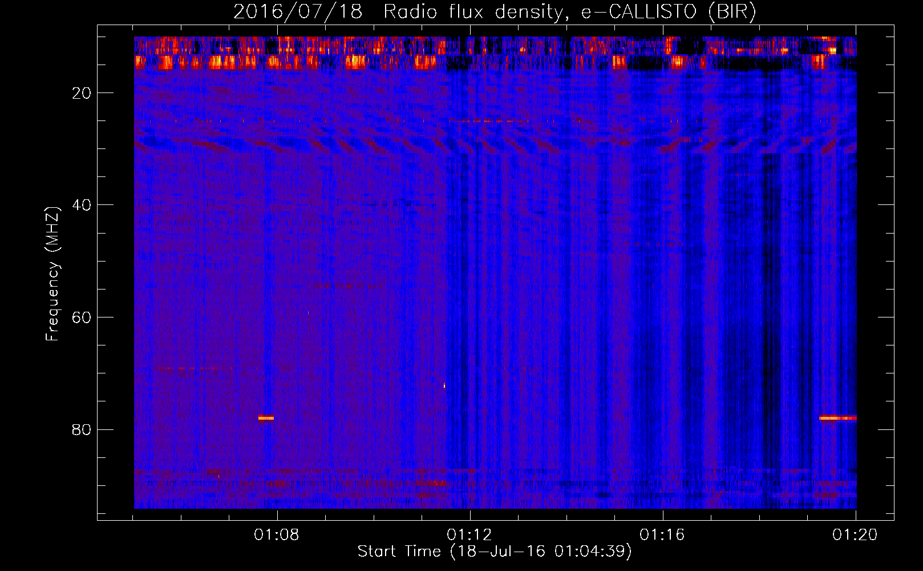Click the 20 MHz frequency tick label
Viewport: 923px width, 571px height.
82,93
